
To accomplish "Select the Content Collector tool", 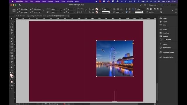I will 12,30.
